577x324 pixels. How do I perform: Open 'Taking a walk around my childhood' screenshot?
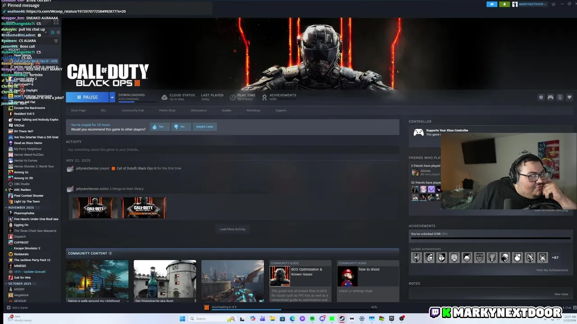click(x=97, y=281)
